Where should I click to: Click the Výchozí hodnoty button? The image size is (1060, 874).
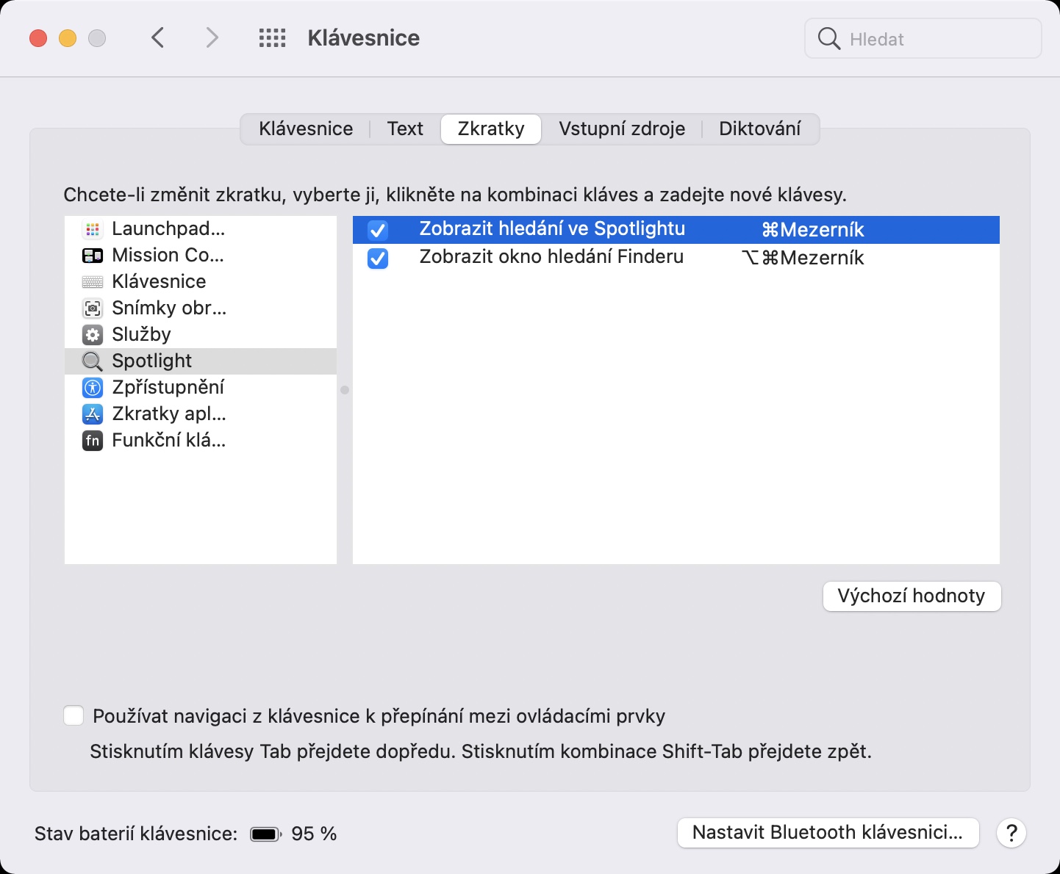[x=912, y=596]
